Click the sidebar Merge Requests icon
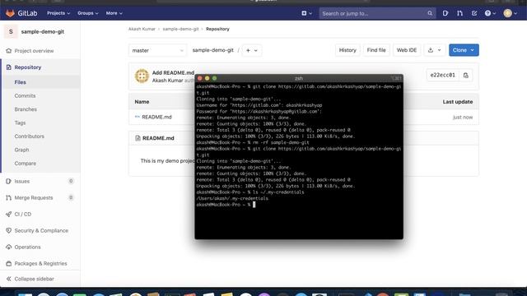 click(x=9, y=197)
